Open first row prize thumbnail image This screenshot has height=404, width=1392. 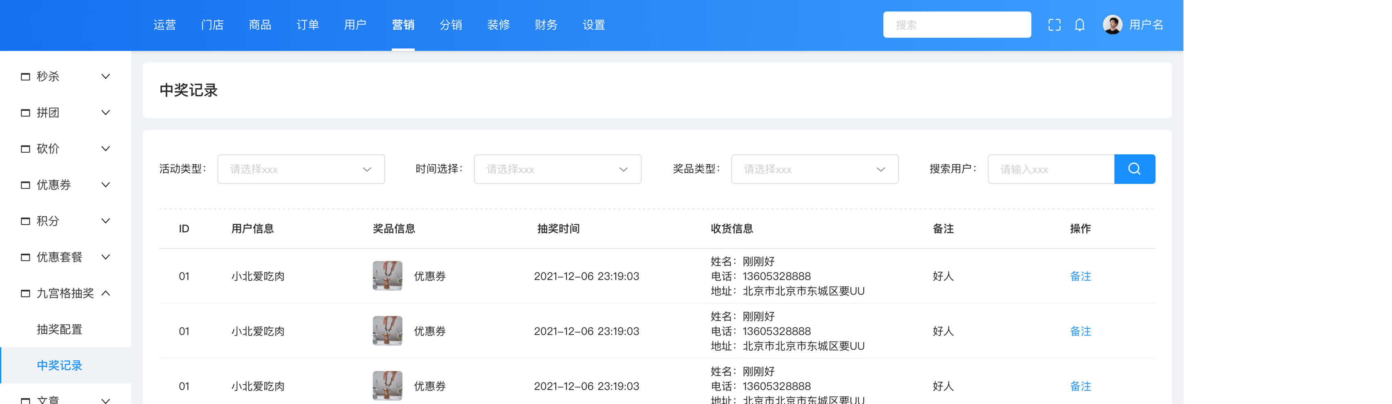coord(387,276)
